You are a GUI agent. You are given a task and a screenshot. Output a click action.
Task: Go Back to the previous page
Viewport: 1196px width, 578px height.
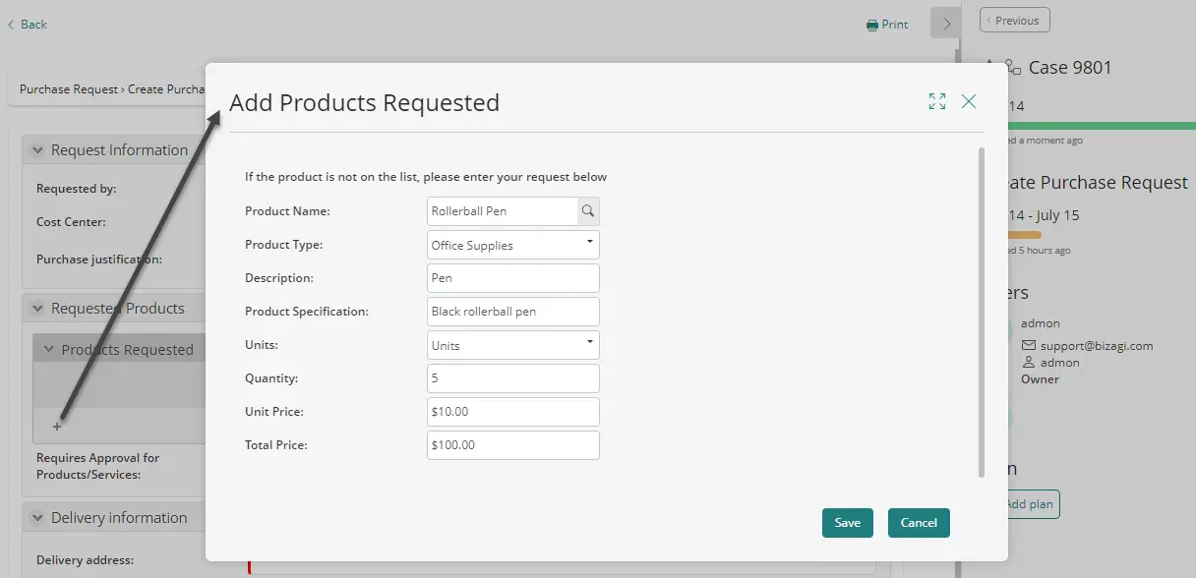[x=28, y=25]
